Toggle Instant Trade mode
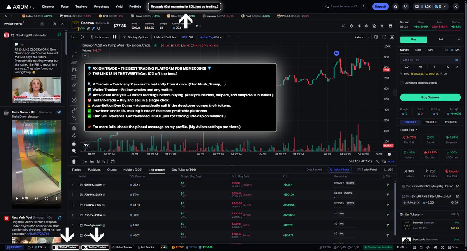This screenshot has width=467, height=251. coord(341,169)
